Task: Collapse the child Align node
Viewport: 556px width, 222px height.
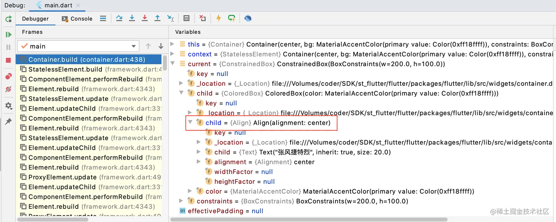Action: (190, 123)
